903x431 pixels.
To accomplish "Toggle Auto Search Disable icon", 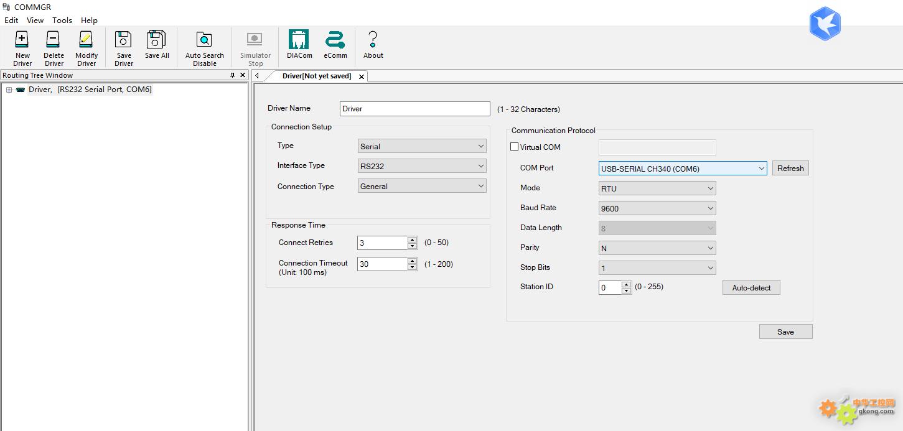I will point(204,40).
